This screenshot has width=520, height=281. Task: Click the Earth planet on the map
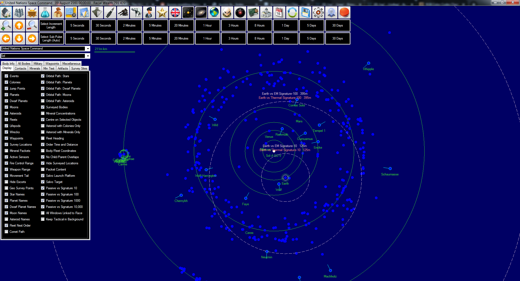click(285, 178)
